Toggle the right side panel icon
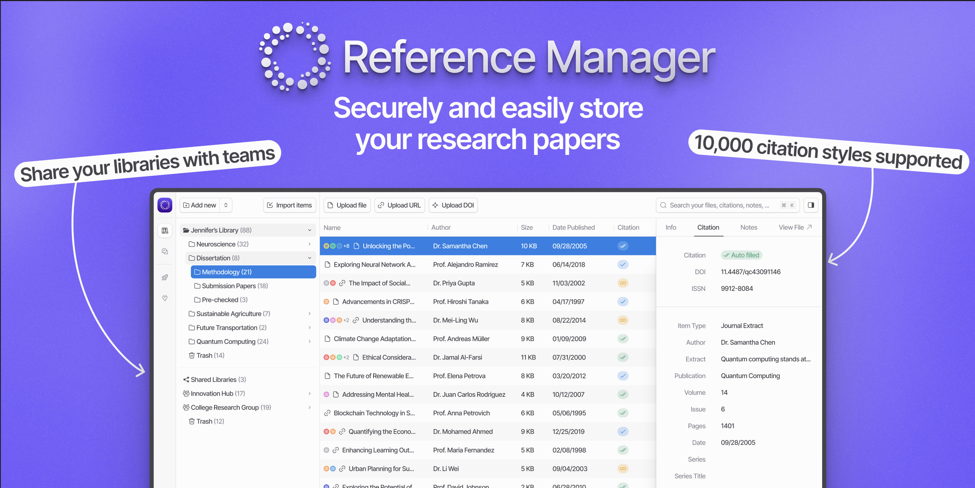Screen dimensions: 975x488 (x=810, y=205)
